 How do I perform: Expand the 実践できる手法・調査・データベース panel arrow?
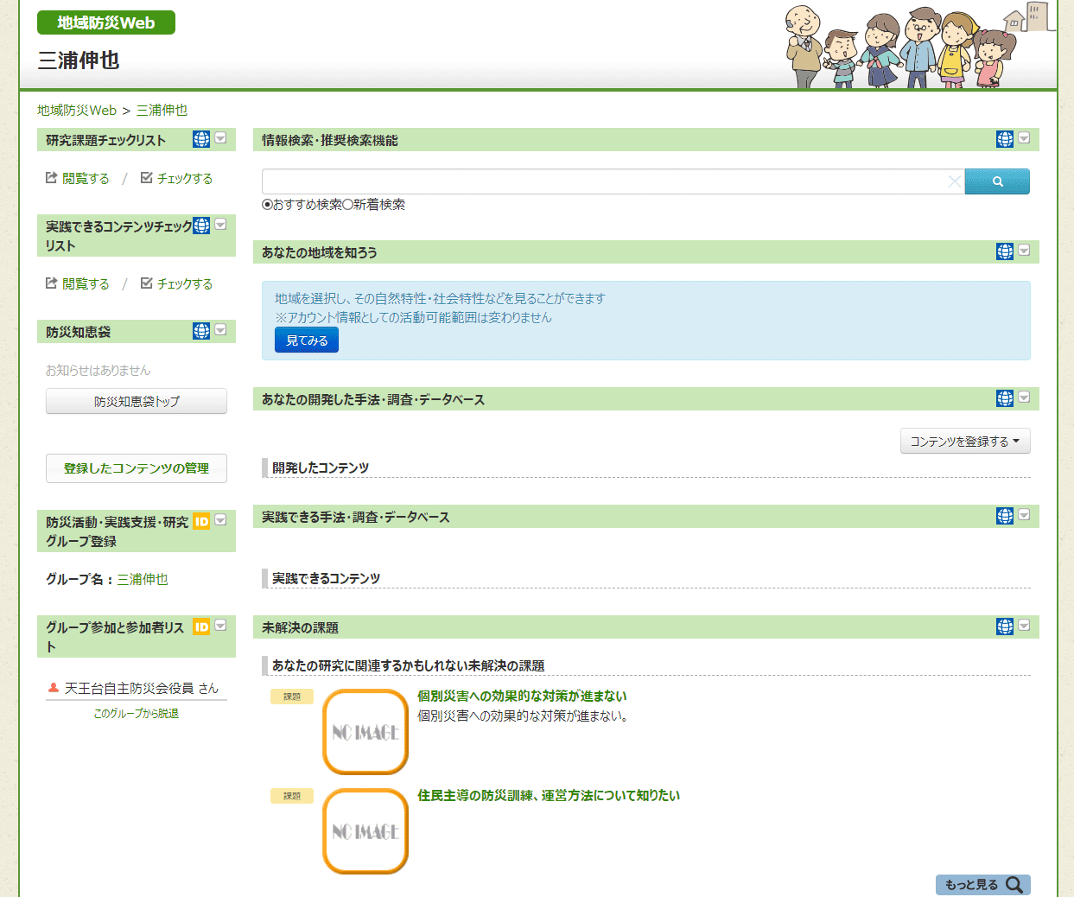[1024, 515]
